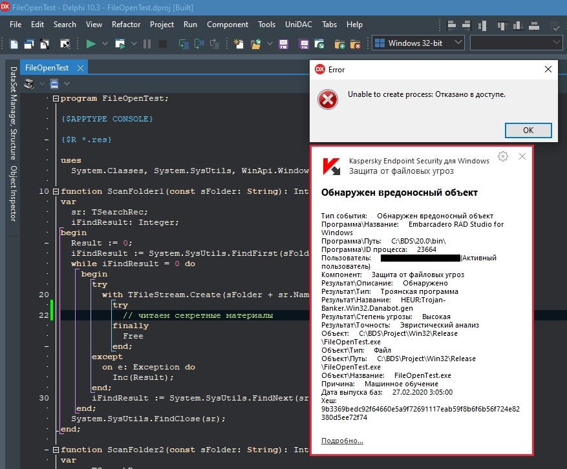This screenshot has width=567, height=469.
Task: Open the Refactor menu
Action: click(126, 25)
